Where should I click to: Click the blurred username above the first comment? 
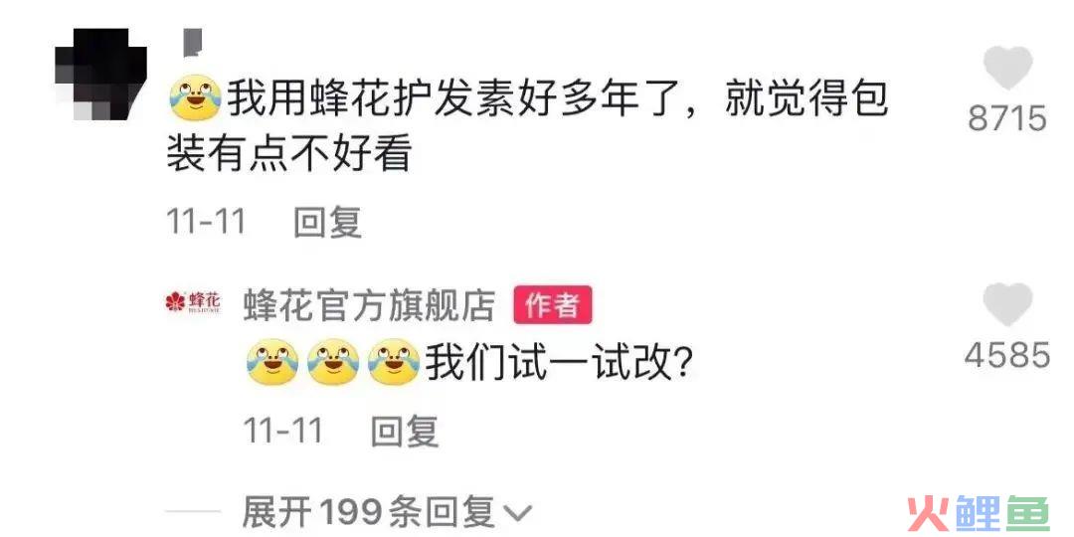pyautogui.click(x=194, y=42)
